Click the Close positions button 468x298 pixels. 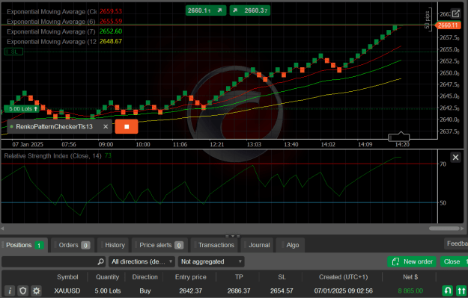tap(454, 261)
